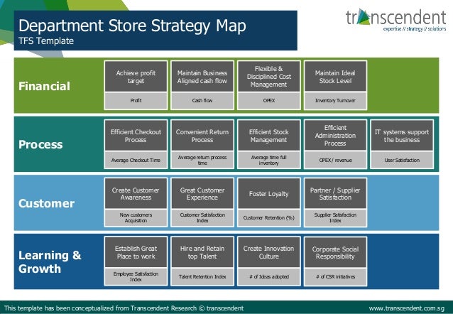Click the Achieve profit target box

[136, 77]
